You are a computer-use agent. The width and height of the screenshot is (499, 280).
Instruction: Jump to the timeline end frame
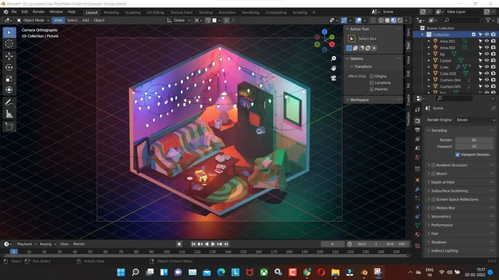[x=226, y=244]
